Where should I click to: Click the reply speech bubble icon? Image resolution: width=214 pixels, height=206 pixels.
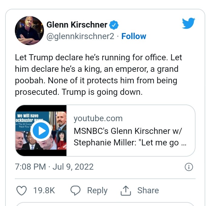[75, 190]
